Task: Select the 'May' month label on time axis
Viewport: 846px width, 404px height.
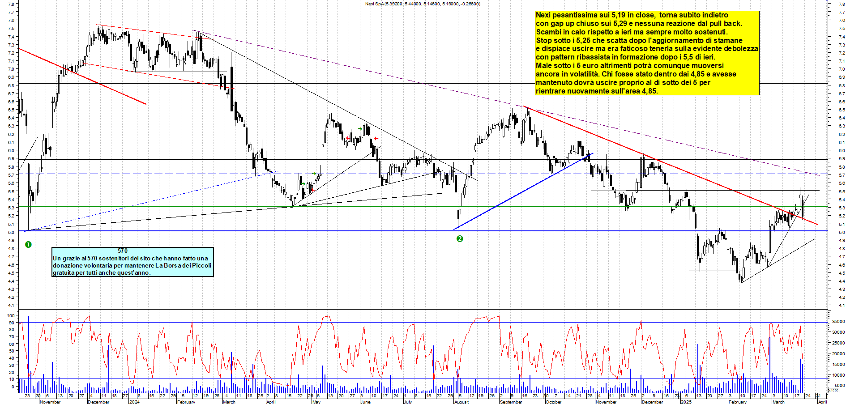Action: [x=316, y=402]
